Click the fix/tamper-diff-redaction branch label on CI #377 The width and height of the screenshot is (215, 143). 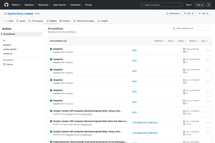point(145,122)
